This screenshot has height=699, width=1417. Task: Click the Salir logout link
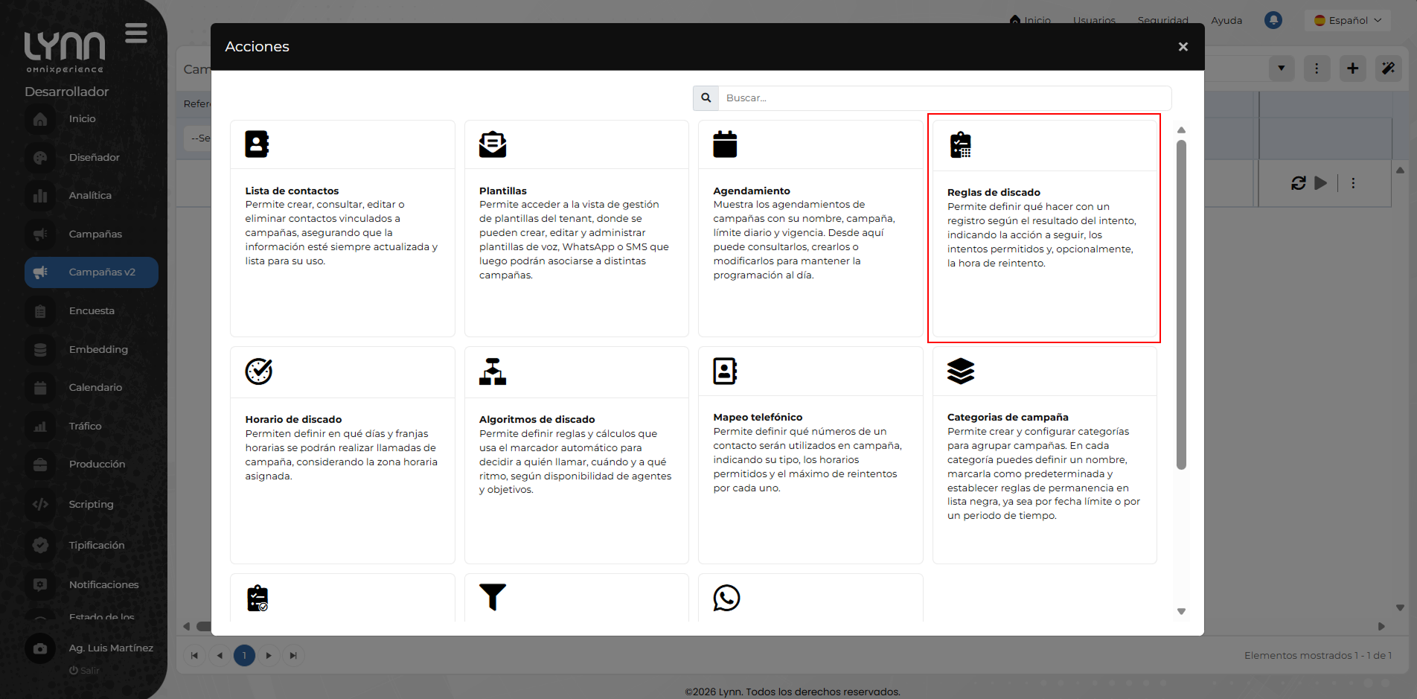(84, 671)
